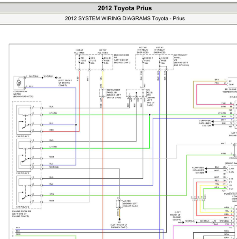237x239 pixels.
Task: Click '2012 SYSTEM WIRING DIAGRAMS Toyota - Prius' subtitle
Action: [125, 19]
